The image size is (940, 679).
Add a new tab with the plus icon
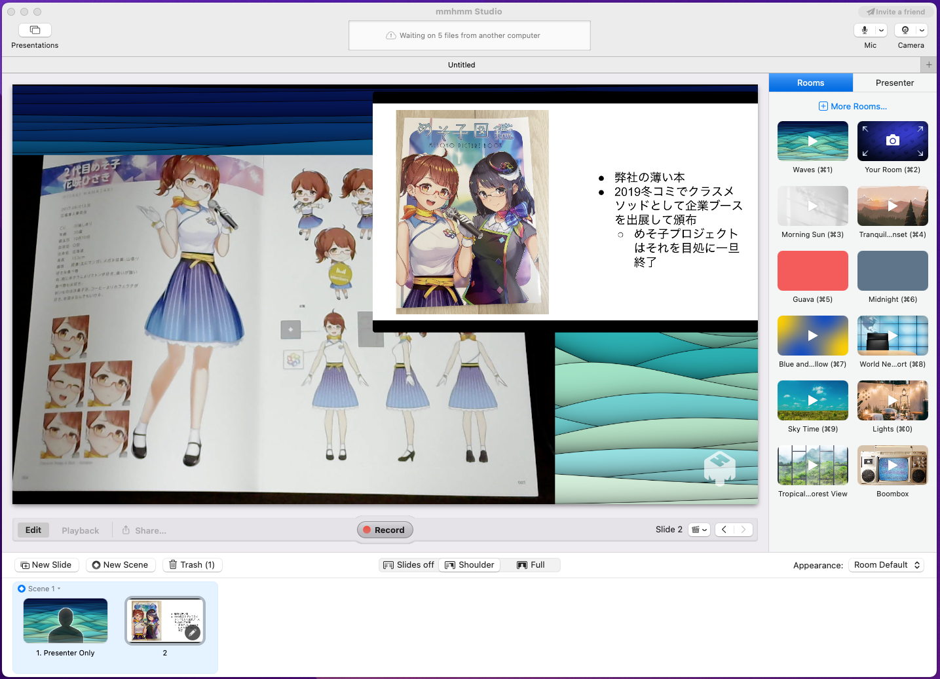point(929,65)
